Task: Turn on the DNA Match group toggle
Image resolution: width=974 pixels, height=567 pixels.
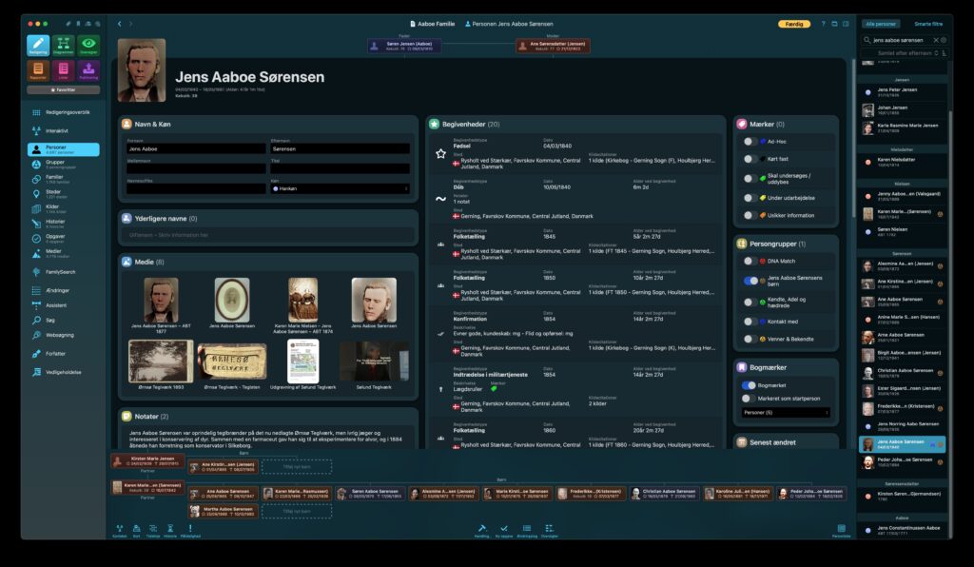Action: click(750, 260)
